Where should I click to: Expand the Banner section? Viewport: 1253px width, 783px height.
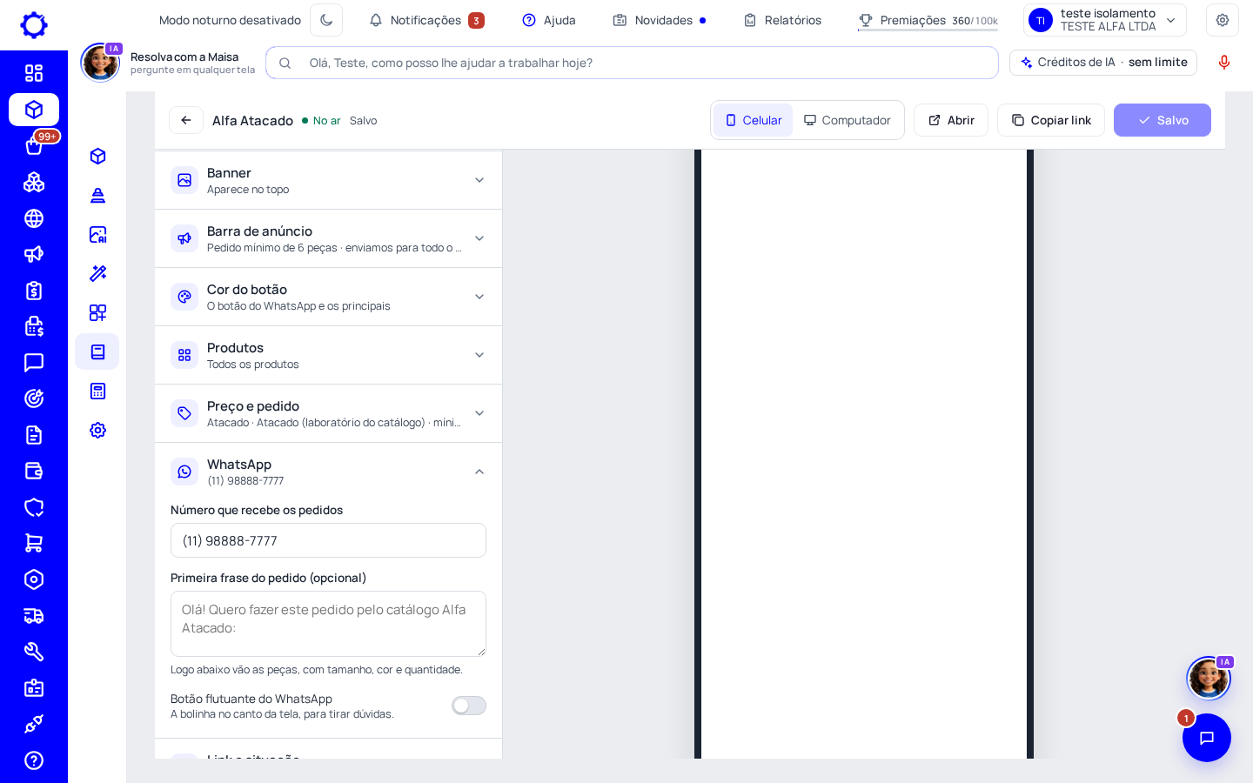coord(328,180)
